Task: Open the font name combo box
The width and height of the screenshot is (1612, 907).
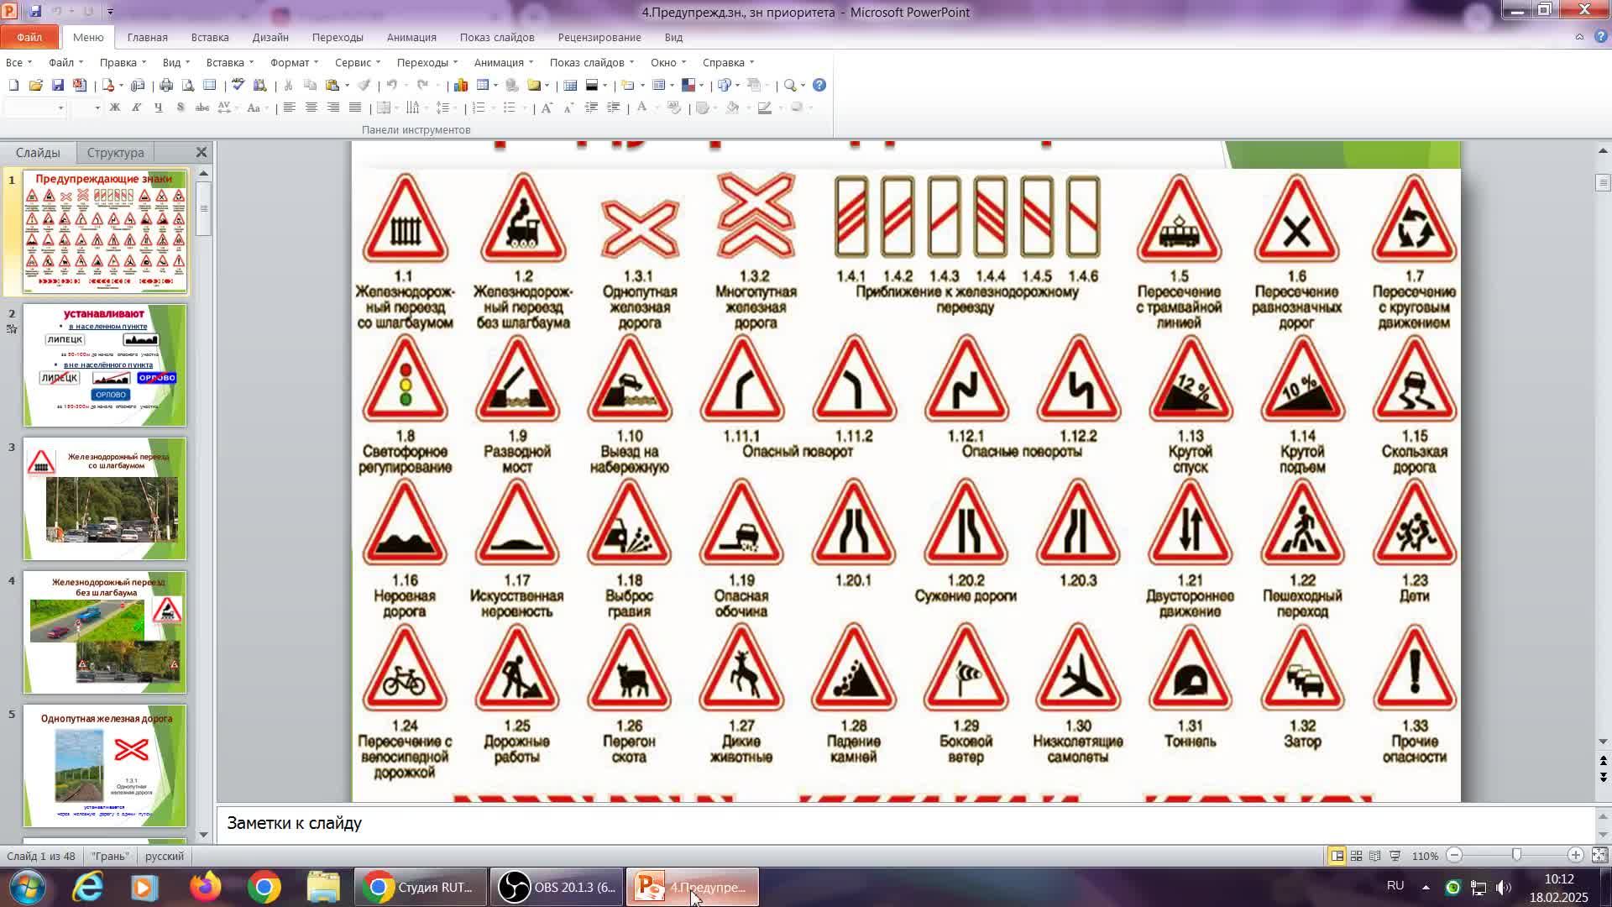Action: coord(35,107)
